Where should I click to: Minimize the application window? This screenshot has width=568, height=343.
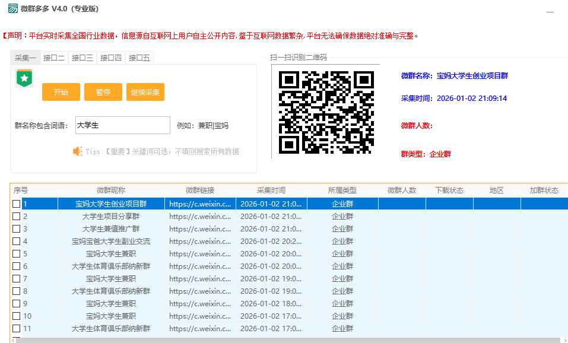click(550, 11)
